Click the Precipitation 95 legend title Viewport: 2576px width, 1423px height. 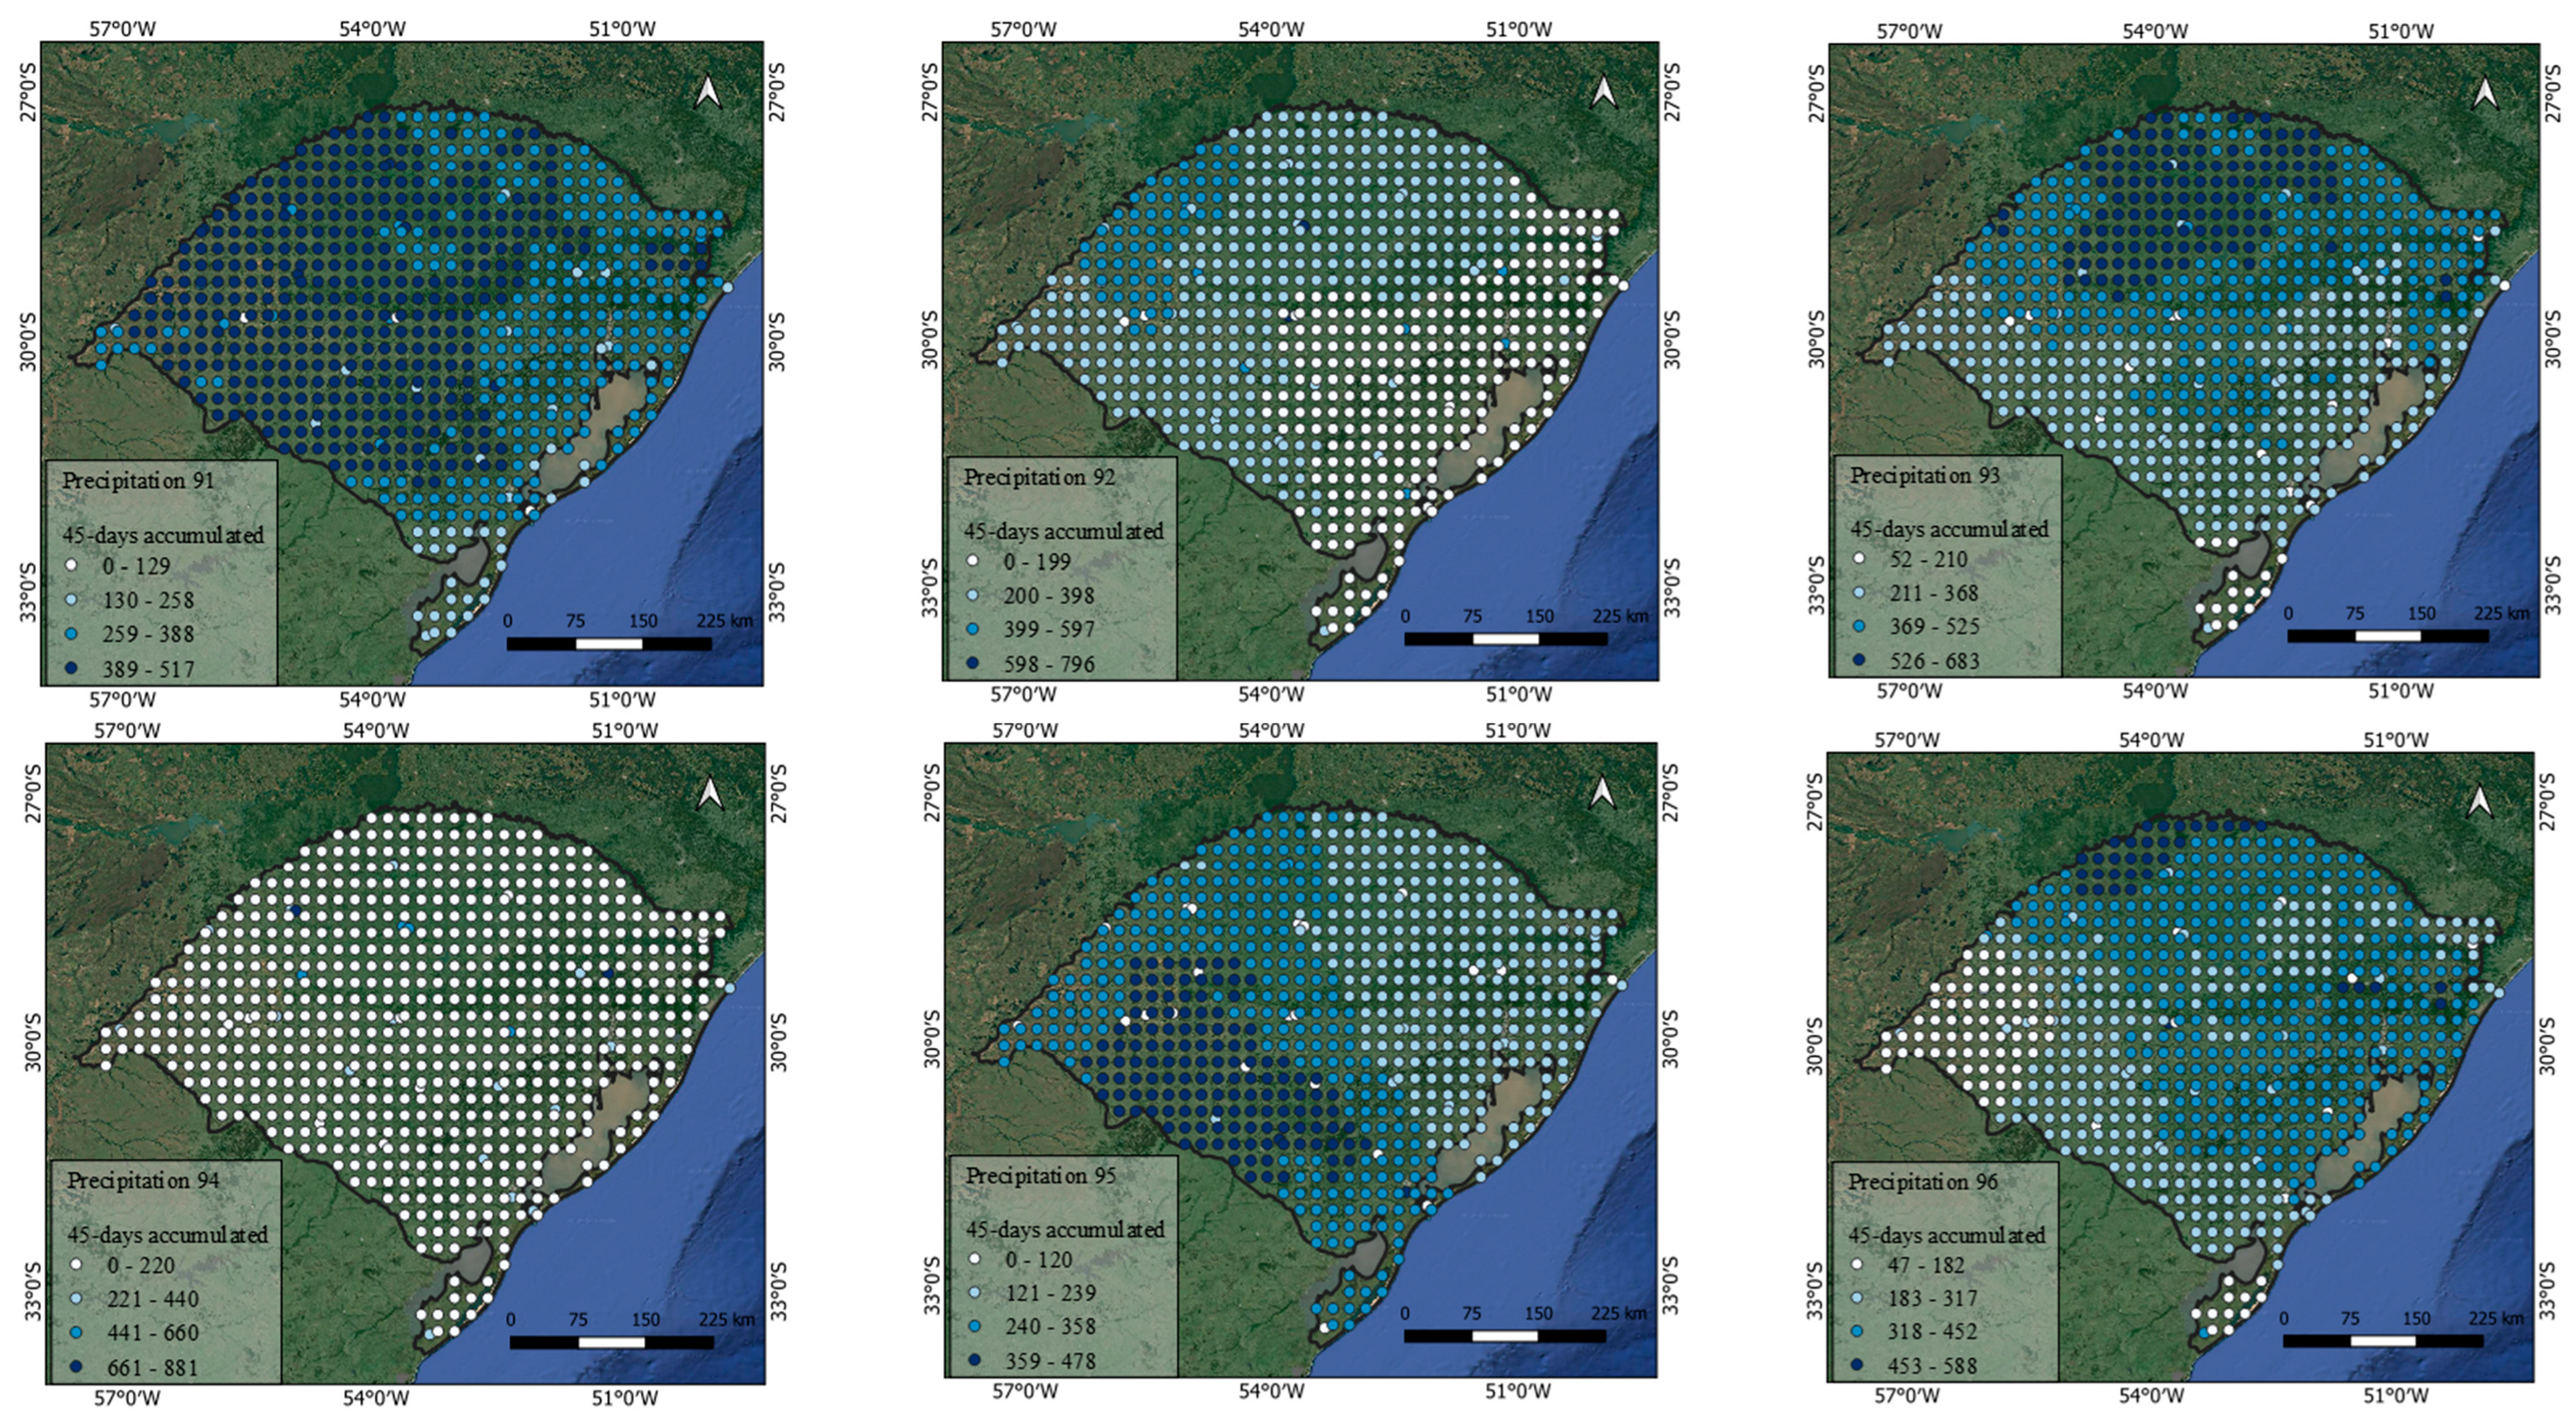click(1040, 1176)
